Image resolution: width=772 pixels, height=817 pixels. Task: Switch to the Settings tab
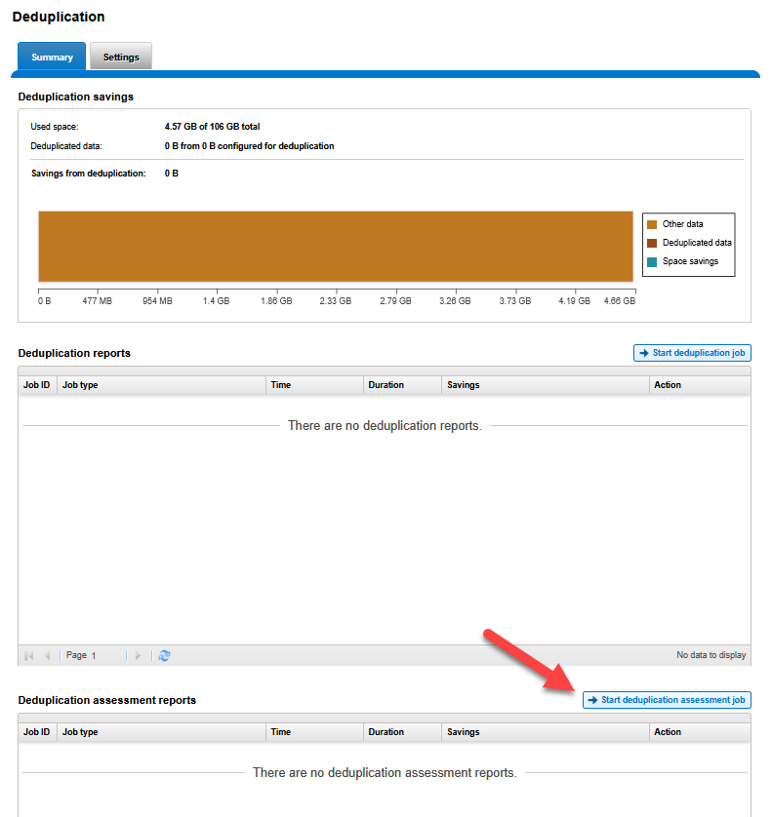(x=121, y=58)
